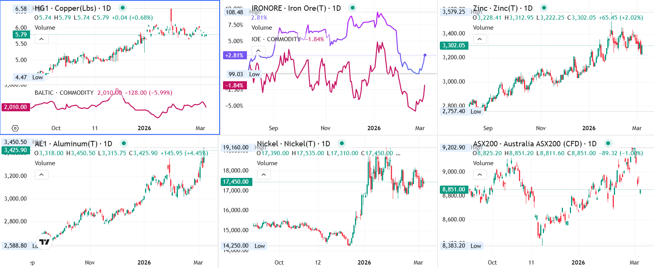The width and height of the screenshot is (654, 268).
Task: Select the HG1 Copper(Lbs) chart title
Action: [73, 8]
